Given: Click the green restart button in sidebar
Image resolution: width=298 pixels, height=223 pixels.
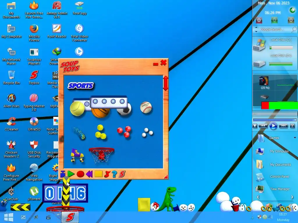Looking at the screenshot, I should click(274, 20).
